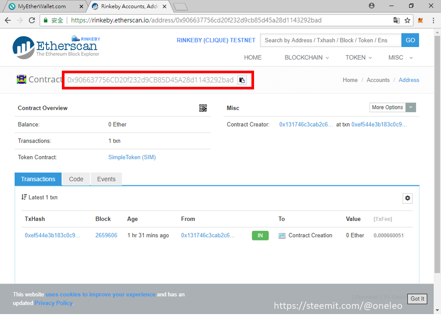Open the Chrome three-dot menu
This screenshot has height=318, width=441.
pyautogui.click(x=434, y=20)
